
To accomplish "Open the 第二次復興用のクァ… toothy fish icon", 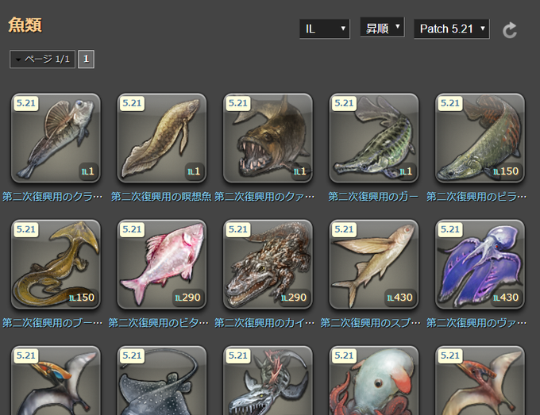I will pos(268,138).
